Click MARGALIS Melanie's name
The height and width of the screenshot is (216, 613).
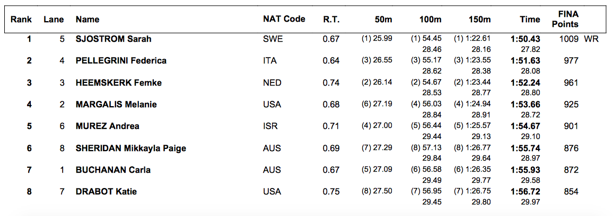point(117,104)
